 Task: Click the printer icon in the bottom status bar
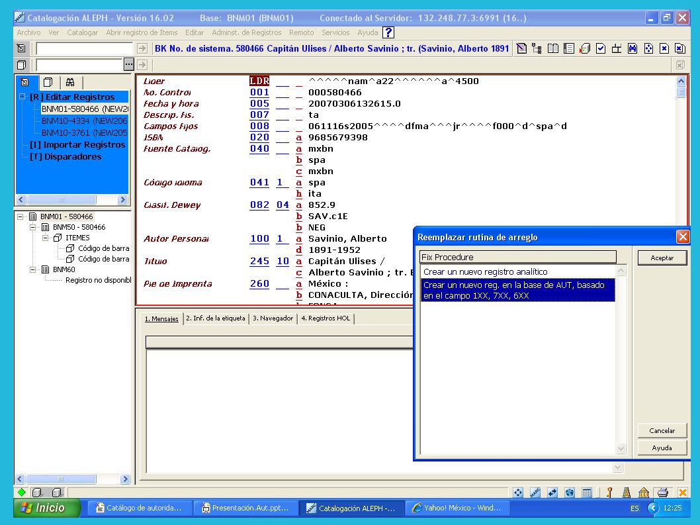[x=663, y=493]
